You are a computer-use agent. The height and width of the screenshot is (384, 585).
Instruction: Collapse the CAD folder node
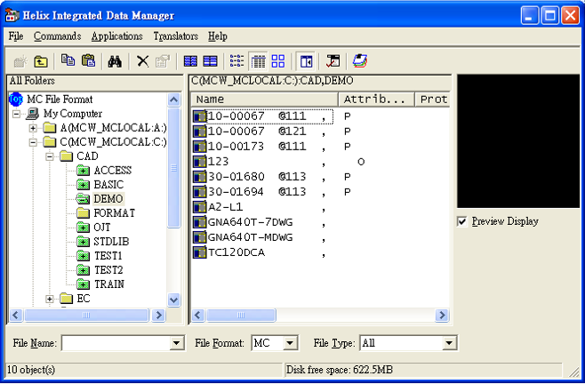pyautogui.click(x=50, y=156)
